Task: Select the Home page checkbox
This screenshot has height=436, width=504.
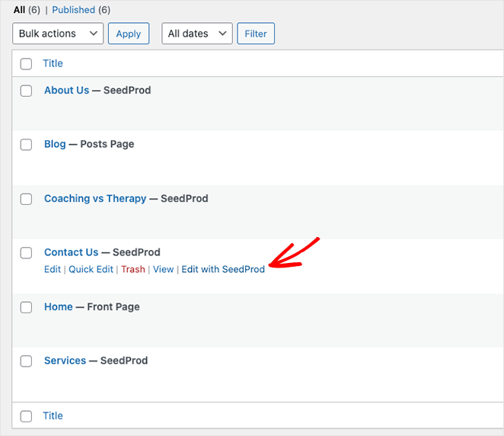Action: coord(26,307)
